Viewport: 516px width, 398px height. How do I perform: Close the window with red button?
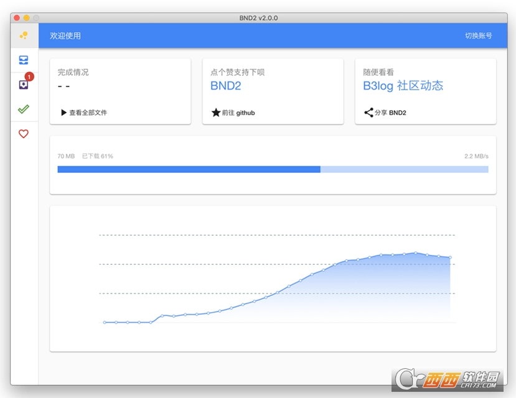click(x=17, y=18)
